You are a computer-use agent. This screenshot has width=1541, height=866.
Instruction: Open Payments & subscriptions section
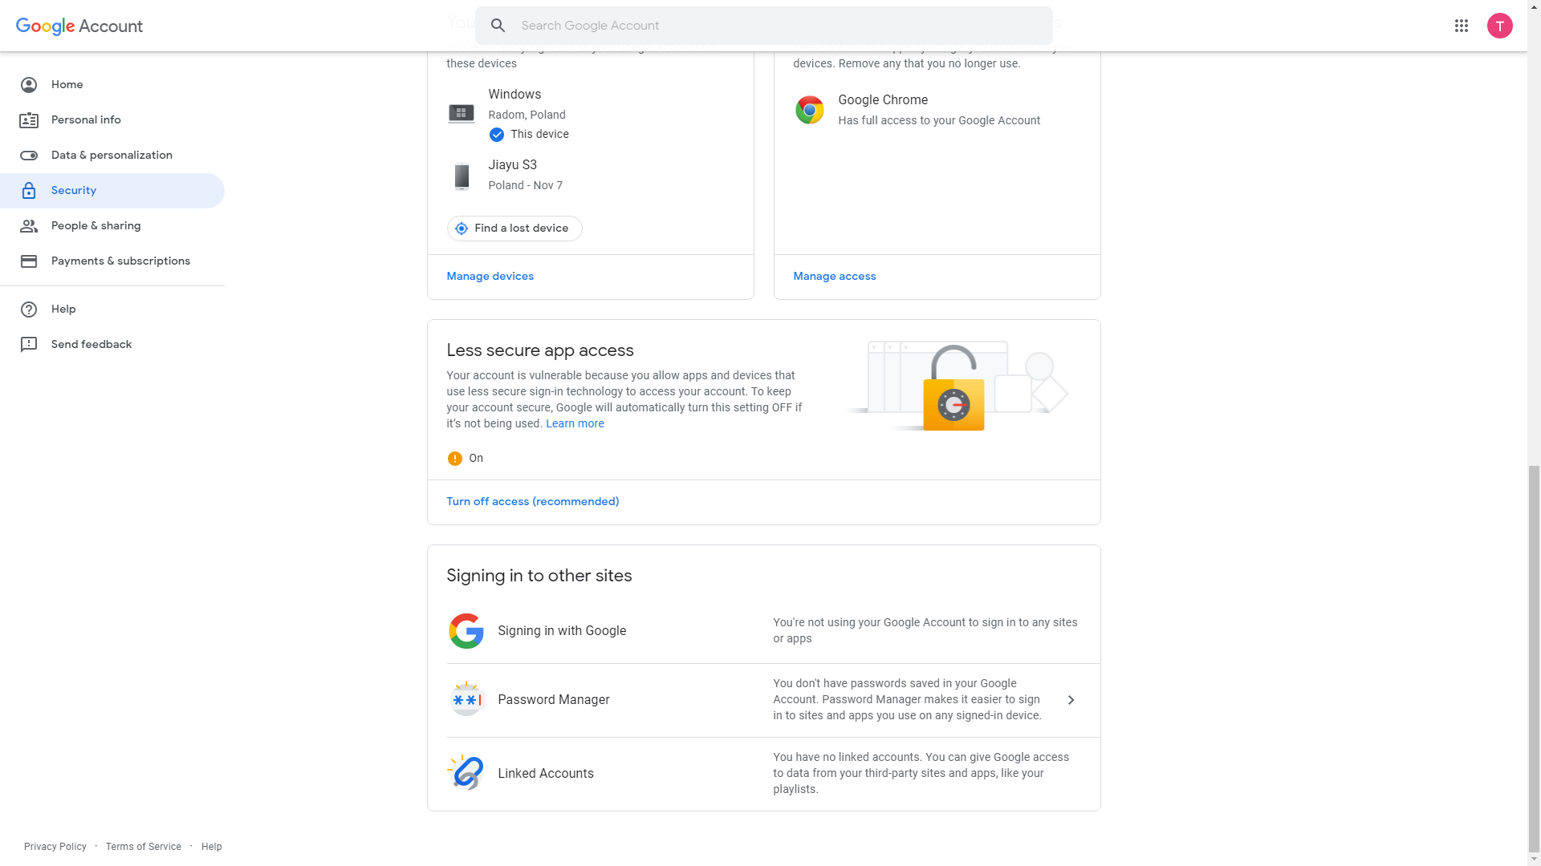(112, 261)
